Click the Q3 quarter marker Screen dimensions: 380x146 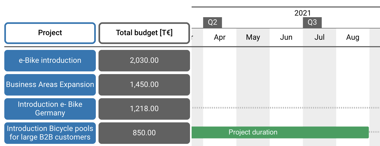pos(312,22)
